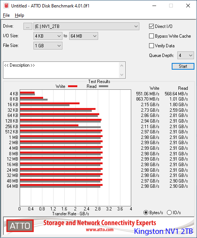Minimize the ATTO Disk Benchmark window
Image resolution: width=197 pixels, height=238 pixels.
(x=154, y=6)
